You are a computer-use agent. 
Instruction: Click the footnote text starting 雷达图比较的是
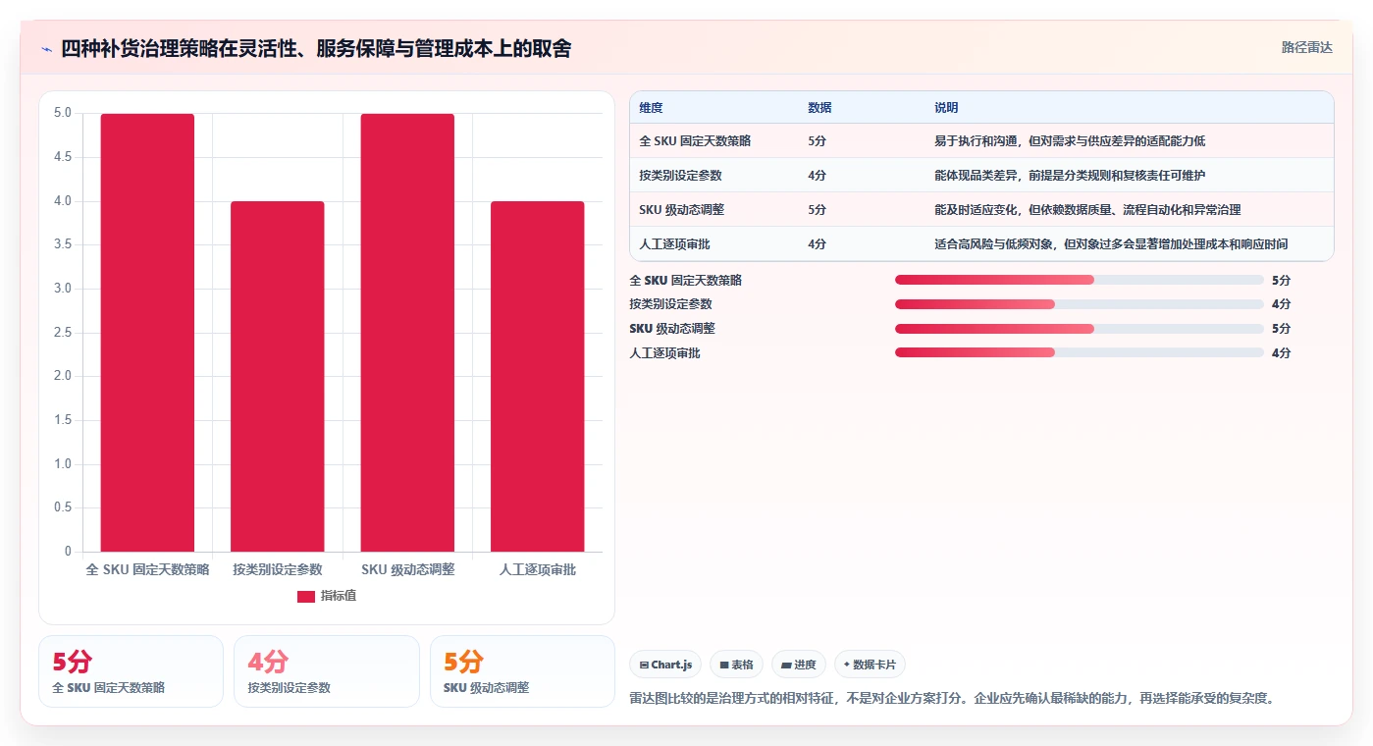(x=952, y=699)
